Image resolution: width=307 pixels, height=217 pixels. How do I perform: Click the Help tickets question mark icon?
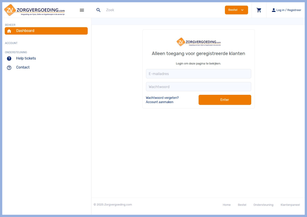(x=9, y=59)
